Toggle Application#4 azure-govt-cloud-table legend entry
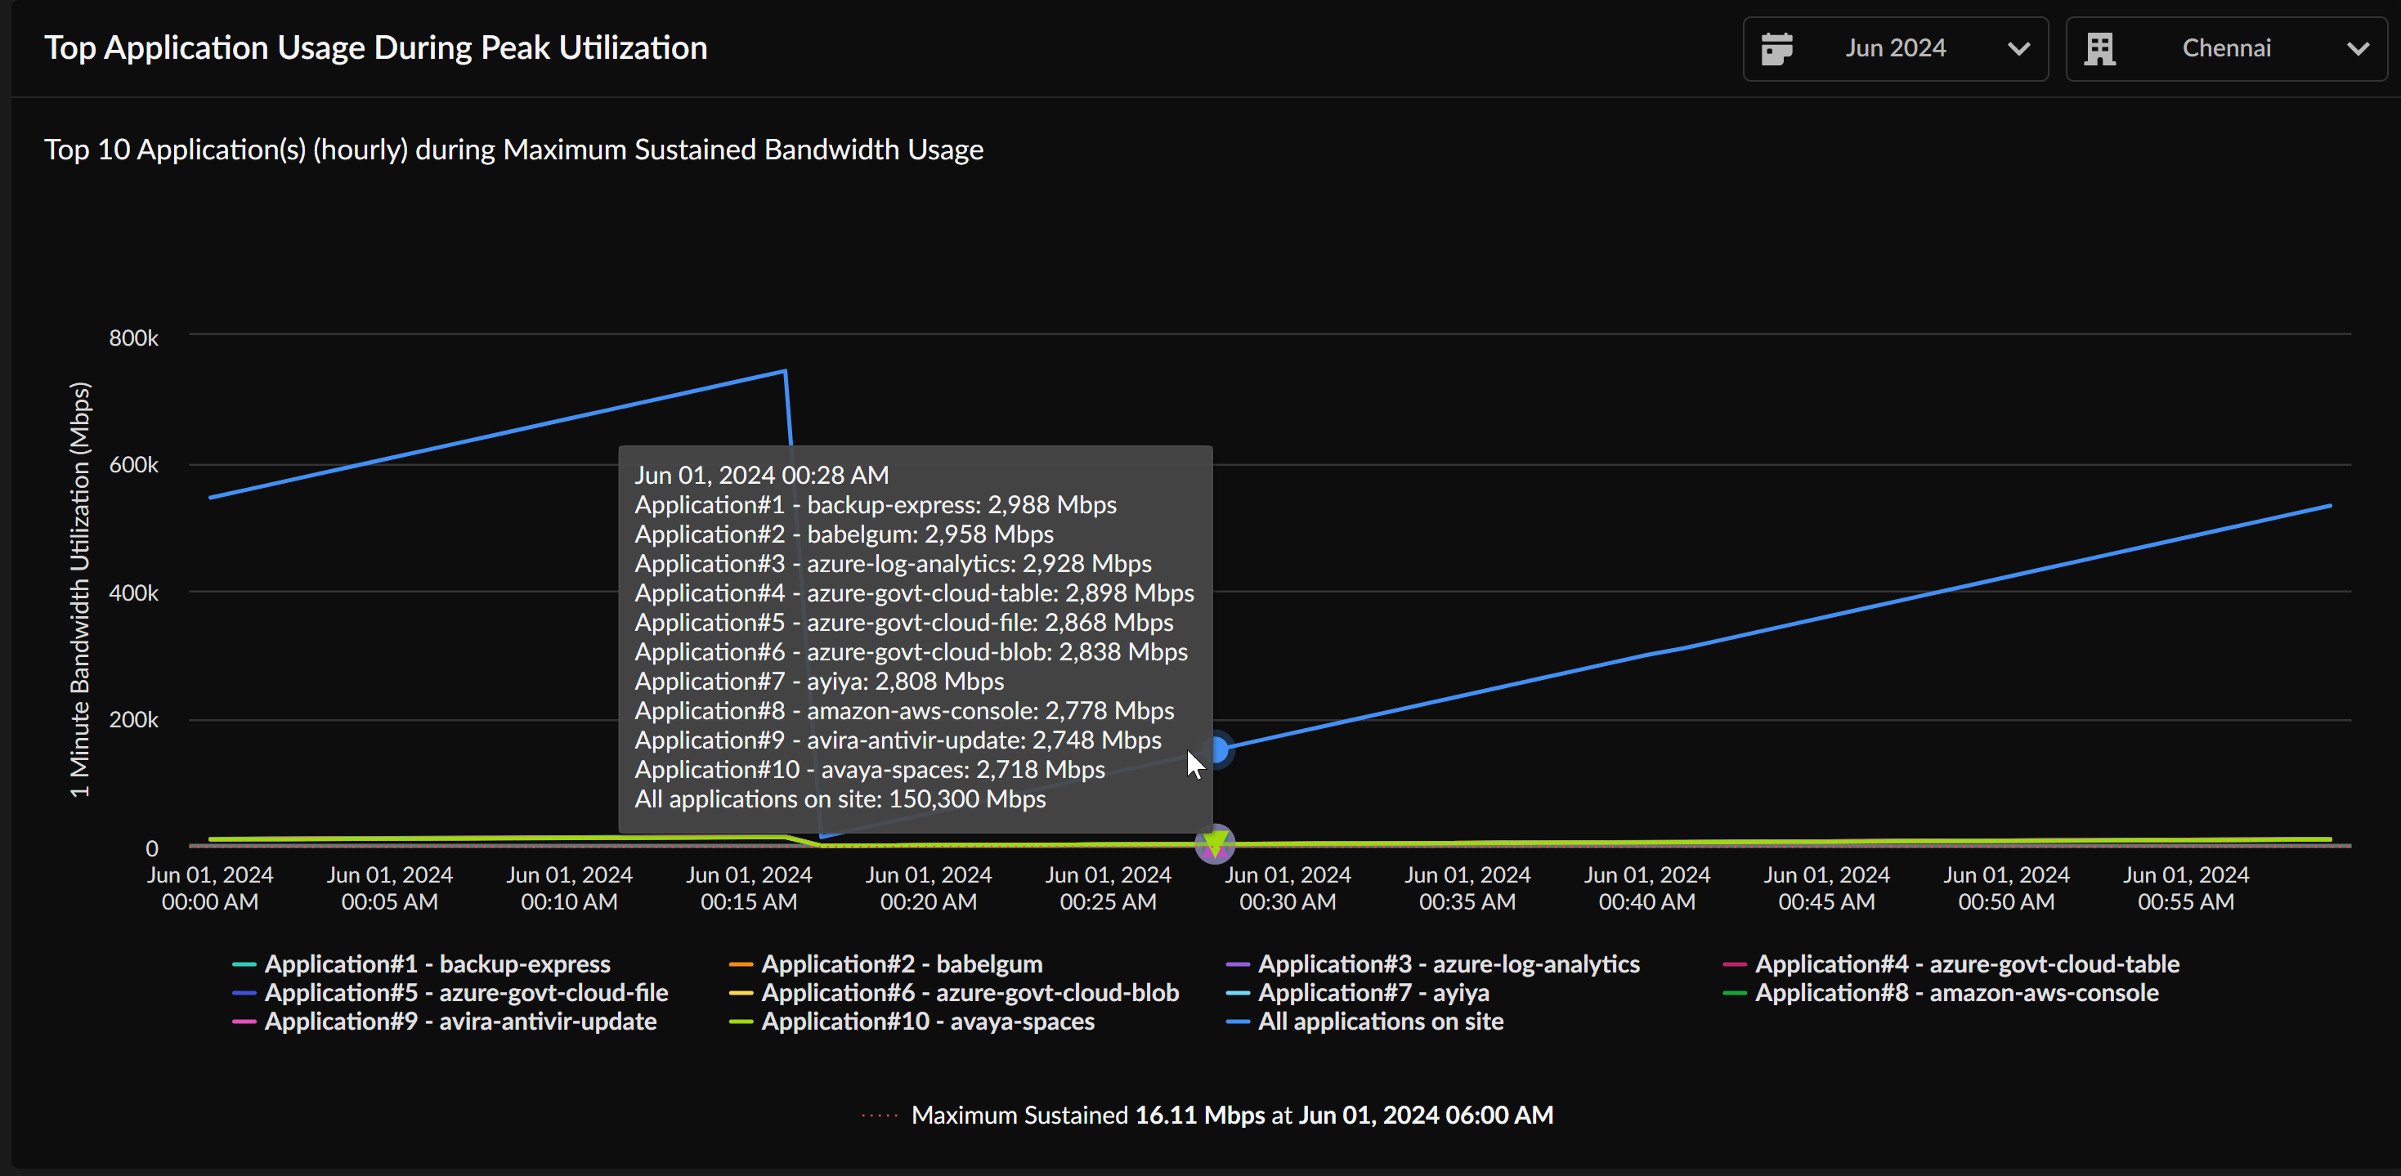The image size is (2401, 1176). (1967, 964)
